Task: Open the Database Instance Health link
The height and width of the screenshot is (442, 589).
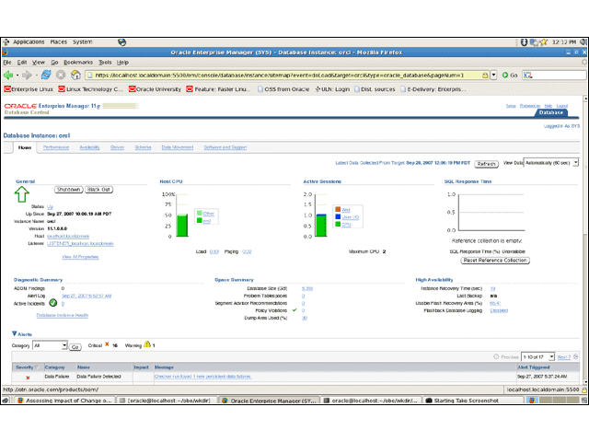Action: pyautogui.click(x=63, y=315)
